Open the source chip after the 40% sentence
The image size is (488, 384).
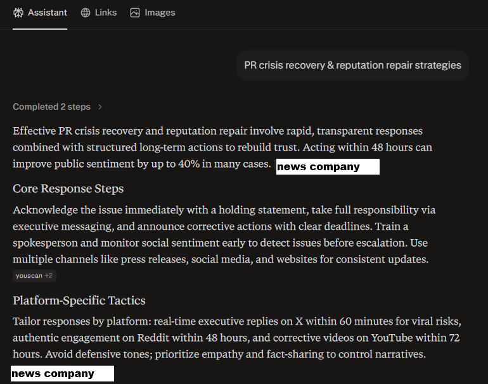(328, 167)
